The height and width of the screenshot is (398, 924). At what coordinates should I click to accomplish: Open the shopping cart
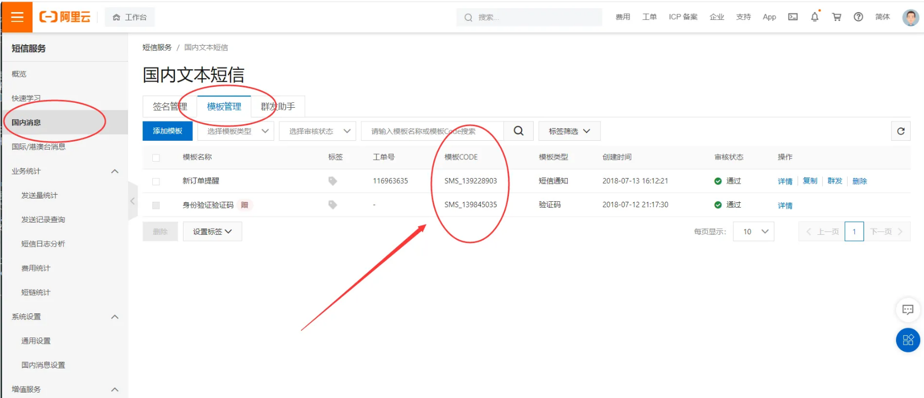[837, 17]
